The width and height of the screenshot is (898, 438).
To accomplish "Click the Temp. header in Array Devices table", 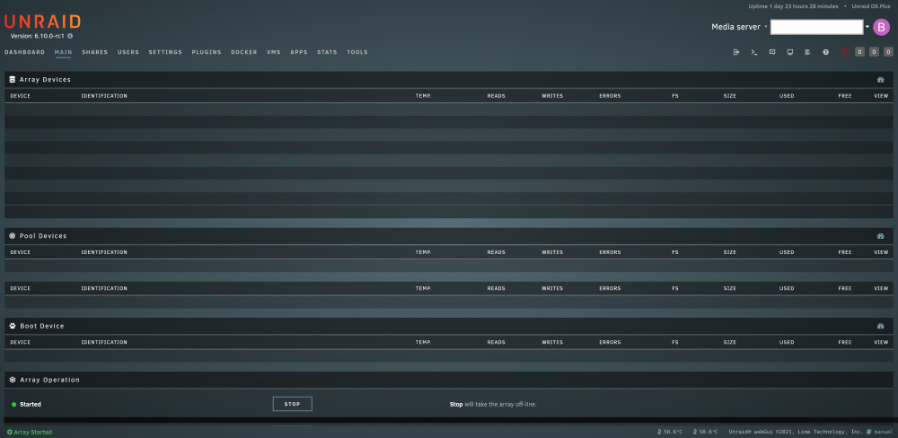I will (x=423, y=96).
